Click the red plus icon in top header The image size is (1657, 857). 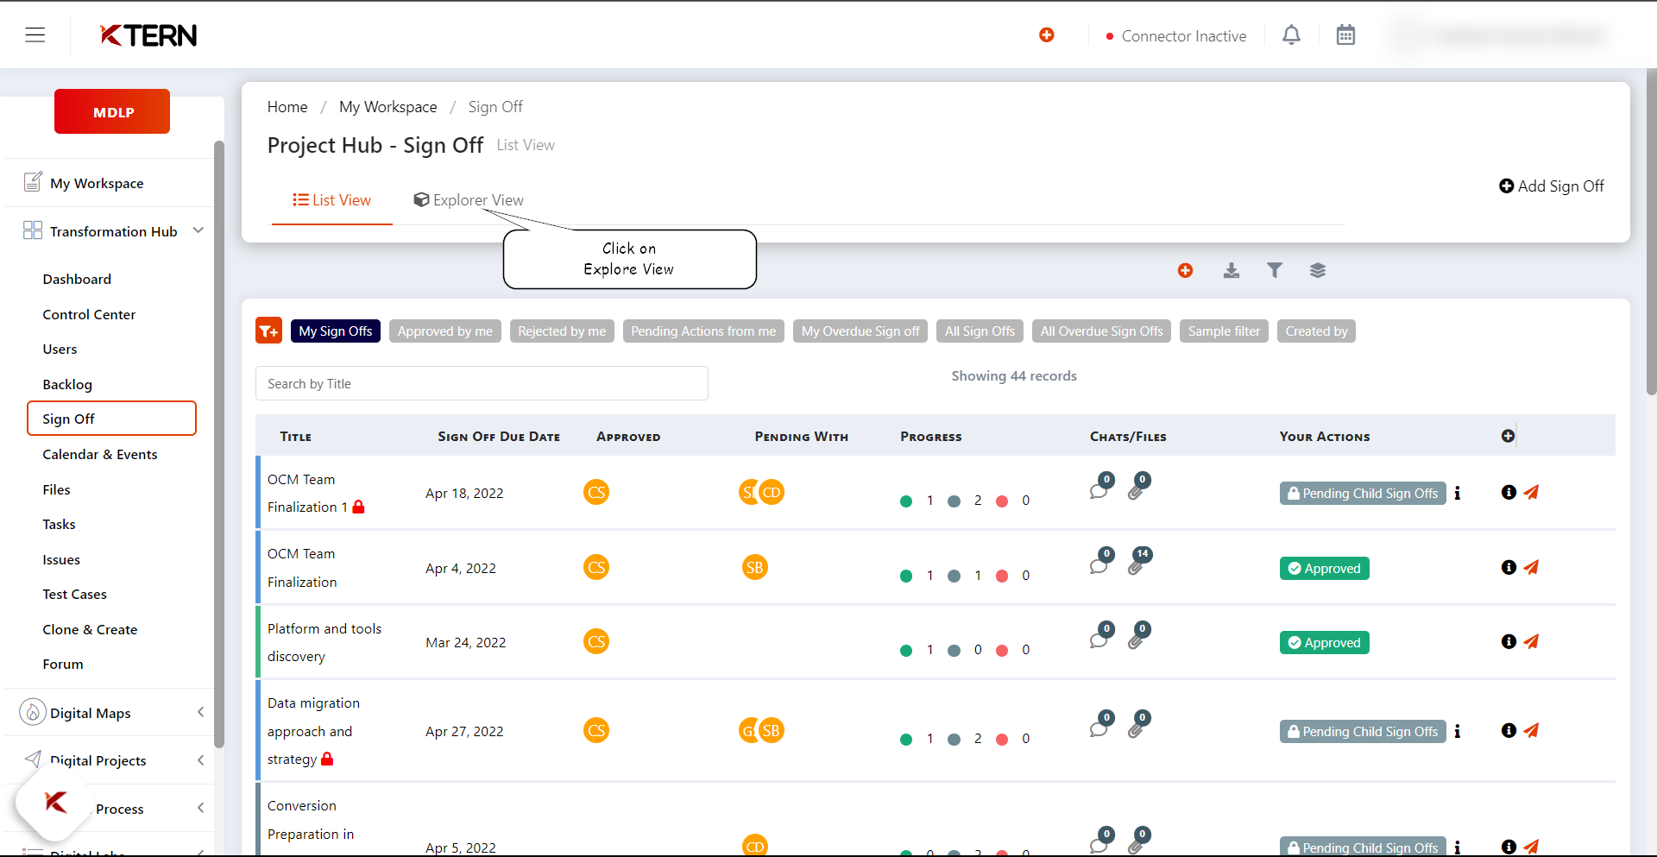[x=1046, y=35]
